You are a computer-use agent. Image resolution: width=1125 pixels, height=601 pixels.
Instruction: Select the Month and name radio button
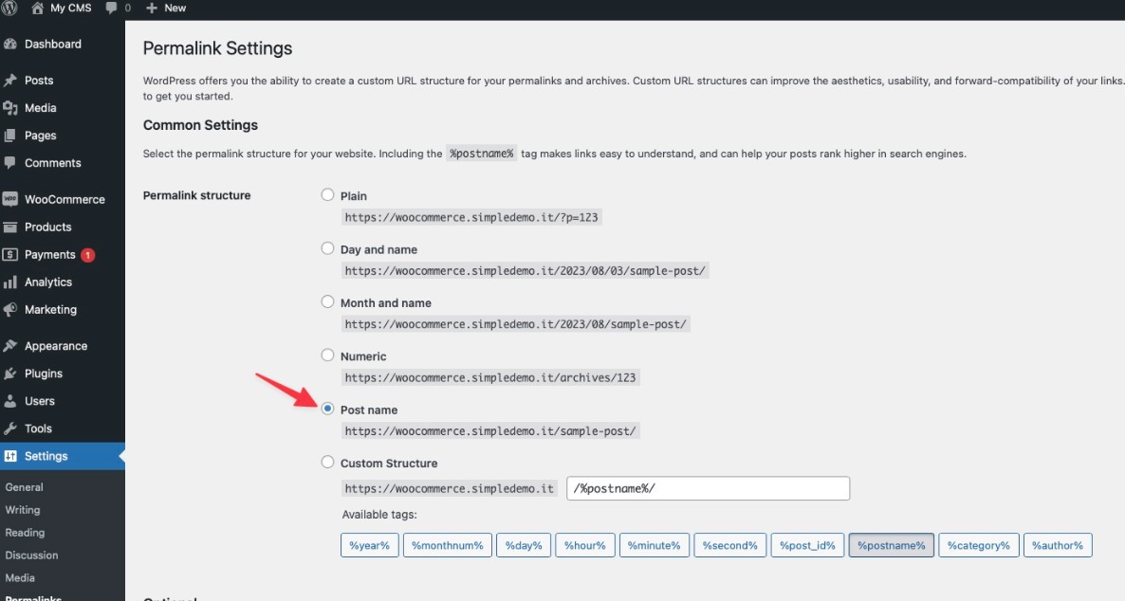[327, 302]
